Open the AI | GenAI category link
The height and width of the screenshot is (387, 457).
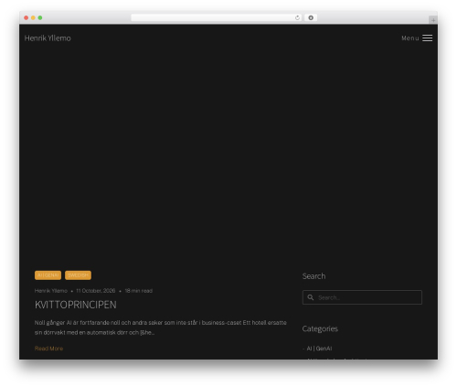(x=319, y=349)
